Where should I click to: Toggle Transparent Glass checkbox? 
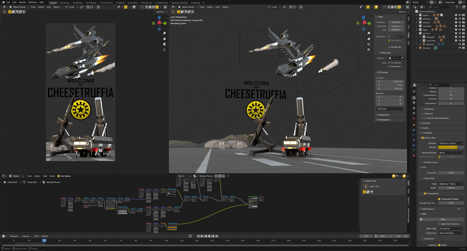[x=439, y=199]
